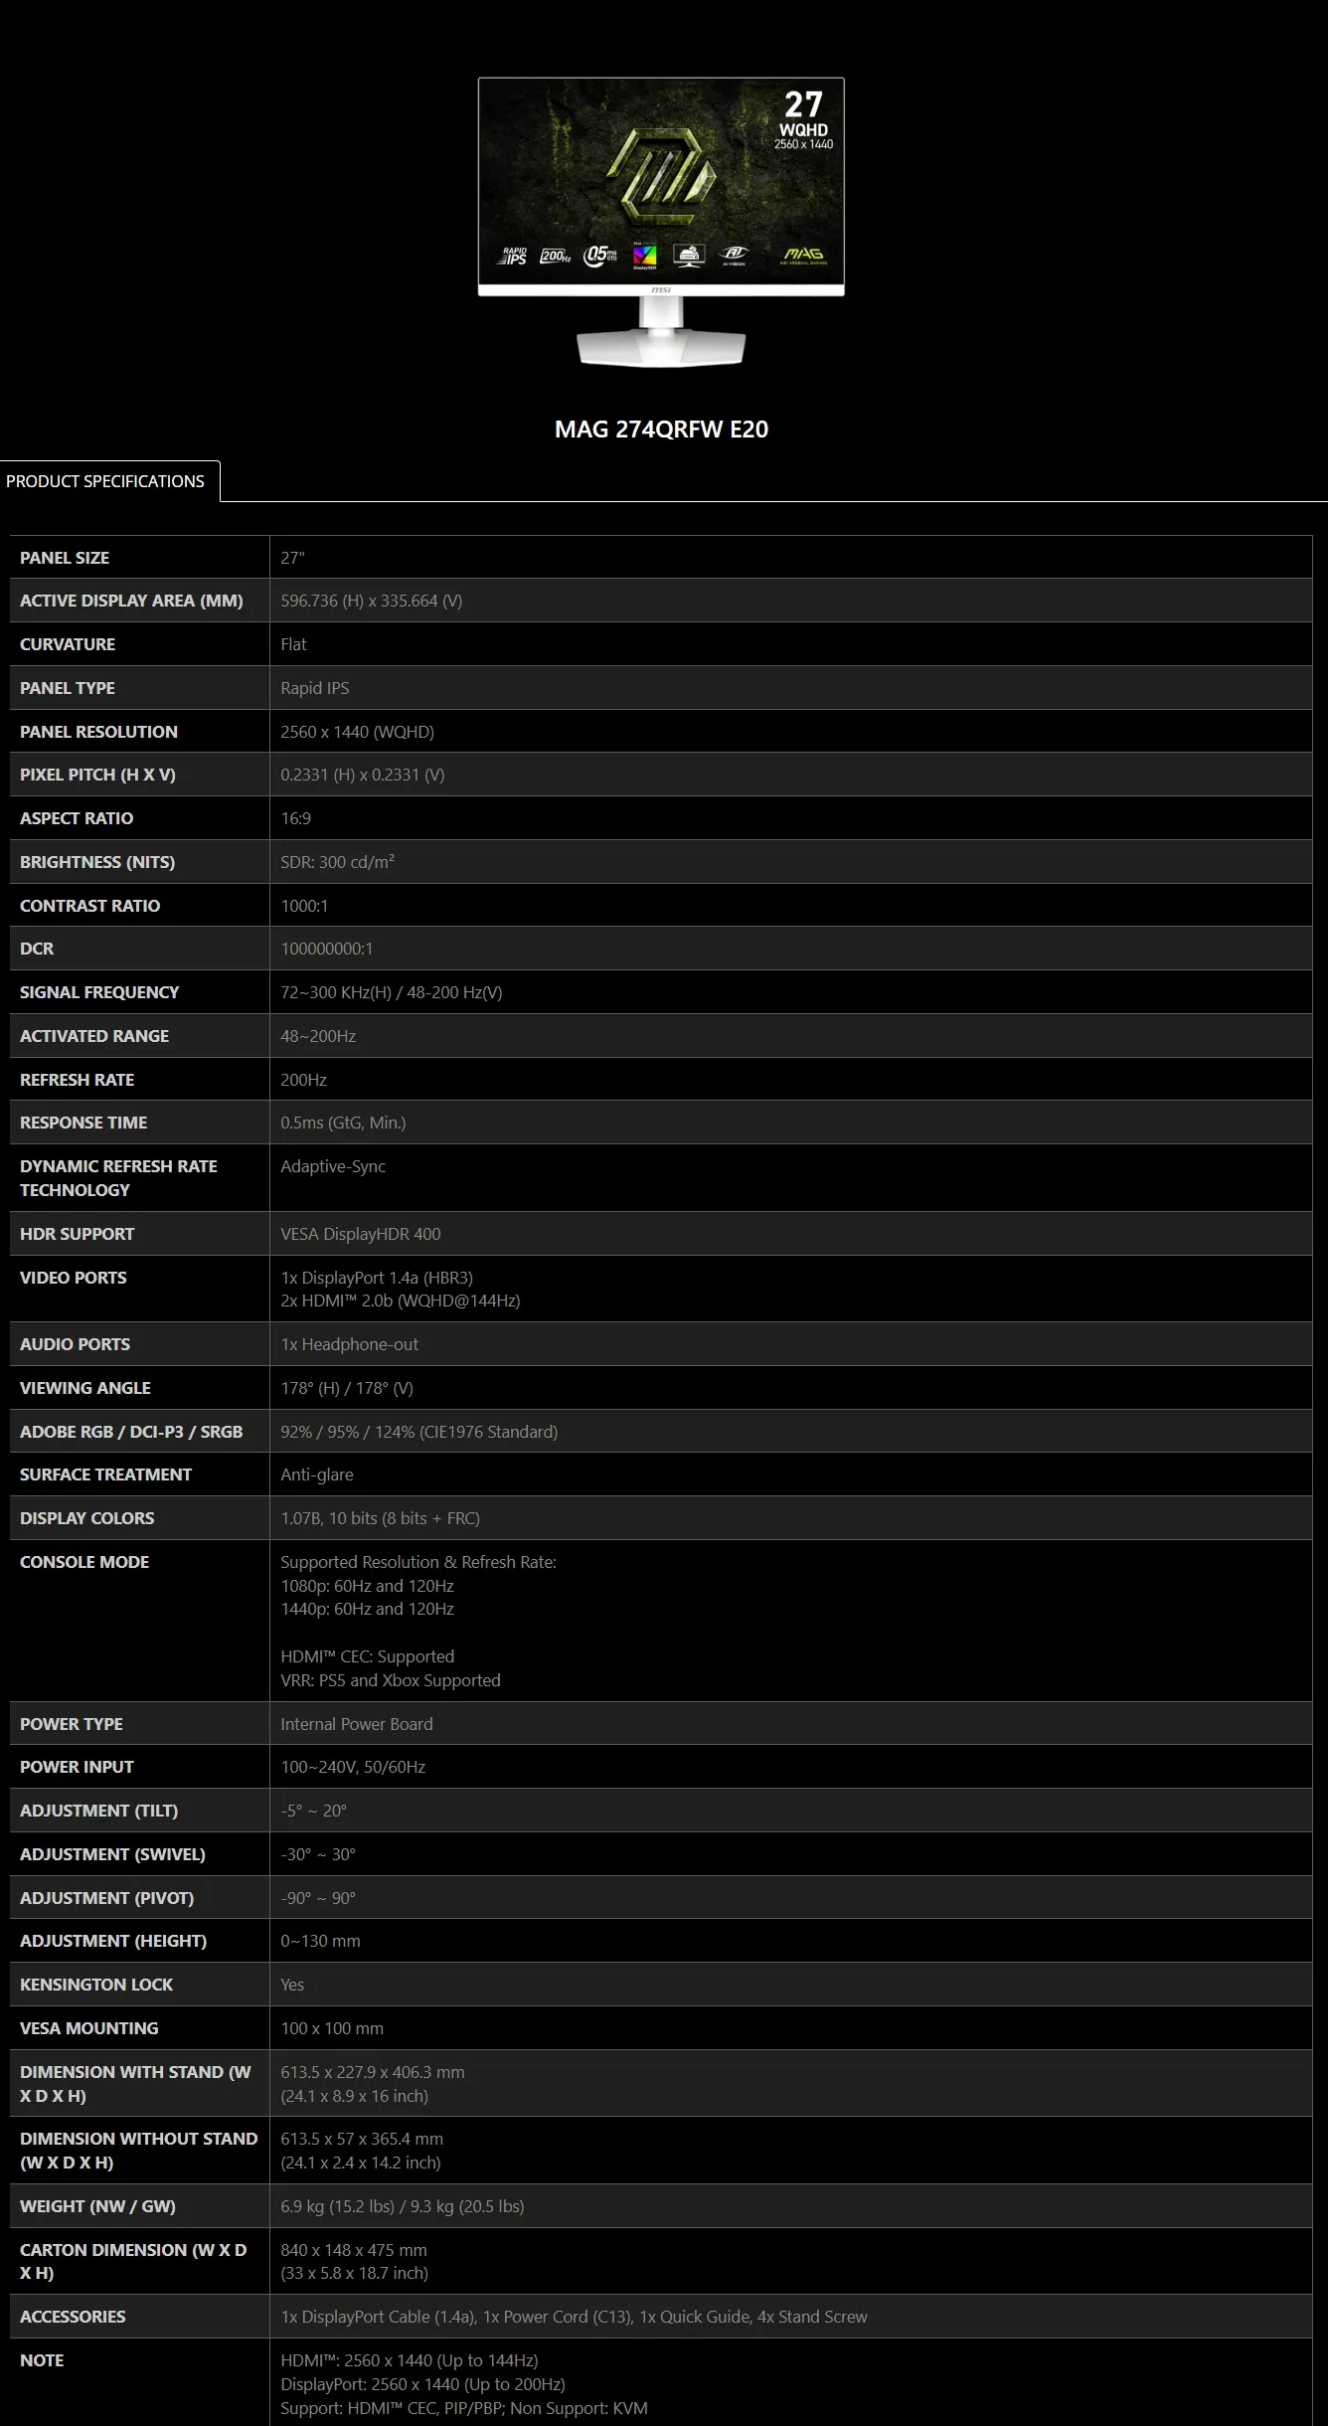Click the small msi logo on bezel
The width and height of the screenshot is (1328, 2426).
pos(661,290)
